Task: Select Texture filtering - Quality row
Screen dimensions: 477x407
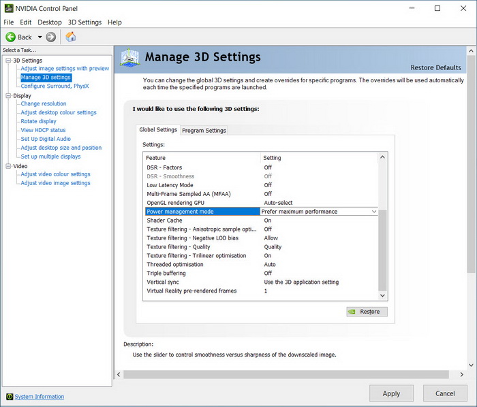Action: point(261,246)
